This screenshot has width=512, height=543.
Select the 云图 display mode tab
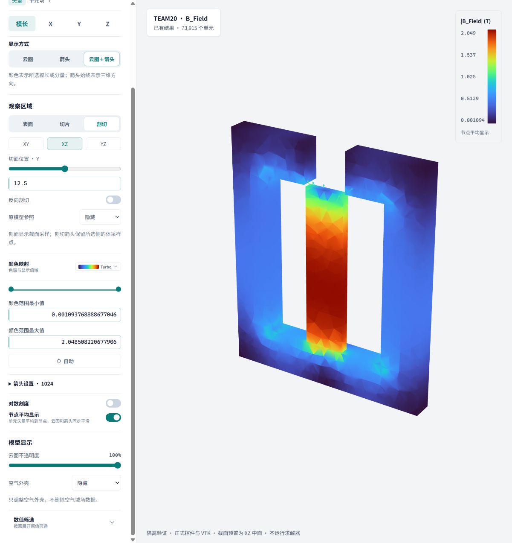click(x=28, y=59)
